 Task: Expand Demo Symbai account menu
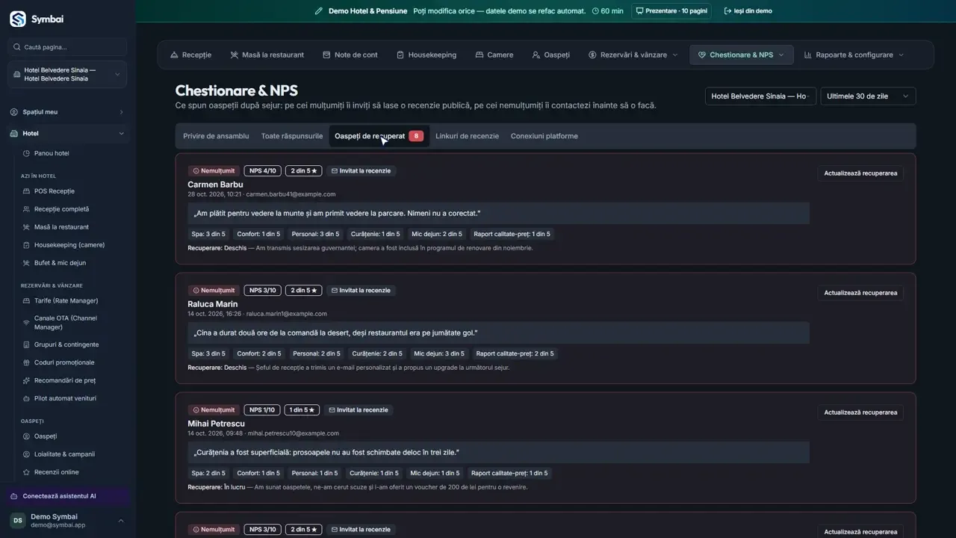(67, 521)
